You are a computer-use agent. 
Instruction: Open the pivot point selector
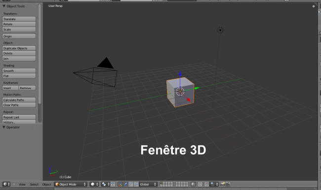coord(105,184)
